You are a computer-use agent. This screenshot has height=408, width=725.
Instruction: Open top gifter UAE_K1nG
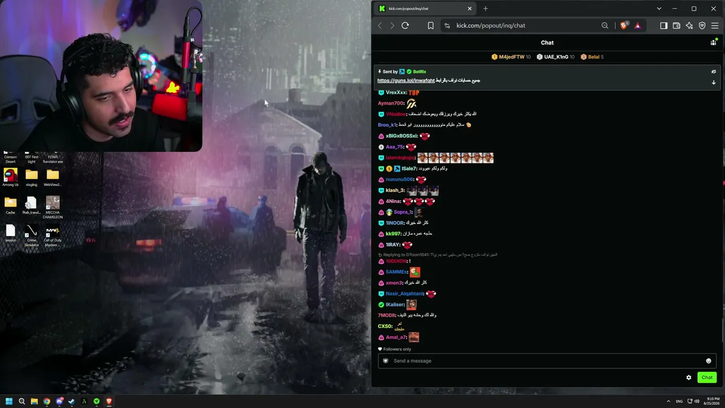[555, 57]
